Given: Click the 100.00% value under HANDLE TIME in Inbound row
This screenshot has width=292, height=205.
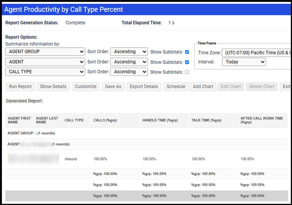Looking at the screenshot, I should (149, 159).
